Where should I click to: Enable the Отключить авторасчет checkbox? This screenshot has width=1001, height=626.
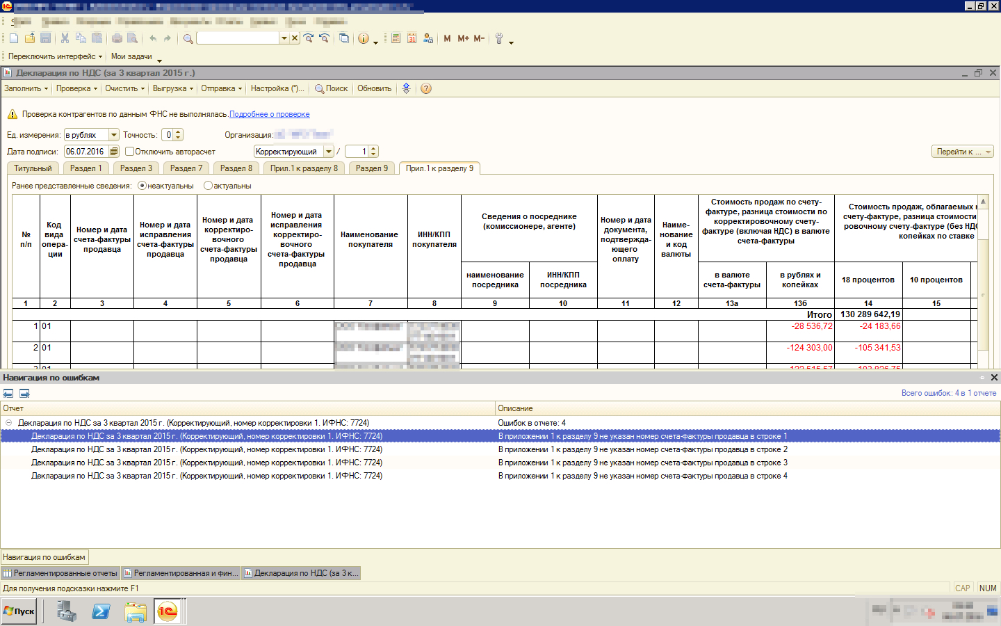pos(129,152)
